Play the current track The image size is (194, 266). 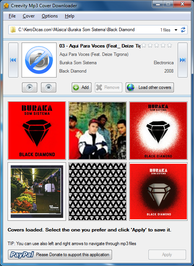tap(30, 87)
